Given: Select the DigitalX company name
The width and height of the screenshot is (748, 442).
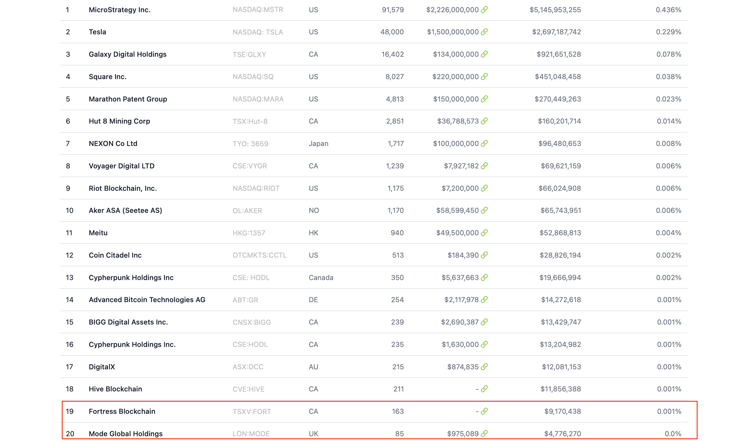Looking at the screenshot, I should tap(102, 367).
